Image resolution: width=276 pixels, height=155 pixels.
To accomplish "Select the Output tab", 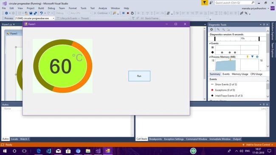I will pos(237,139).
